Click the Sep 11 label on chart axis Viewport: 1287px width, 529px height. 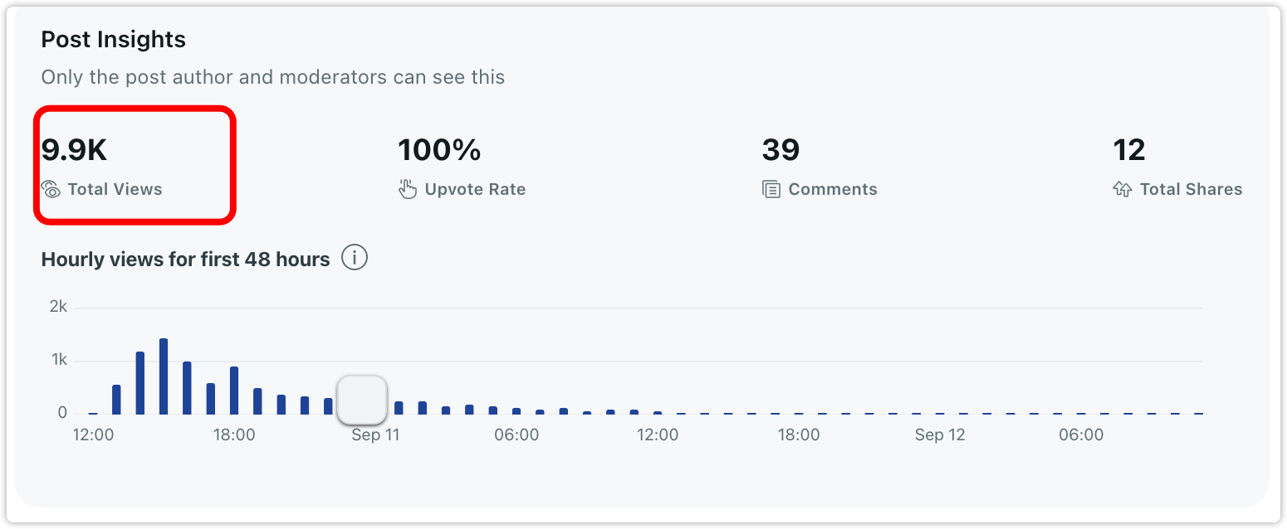coord(376,435)
